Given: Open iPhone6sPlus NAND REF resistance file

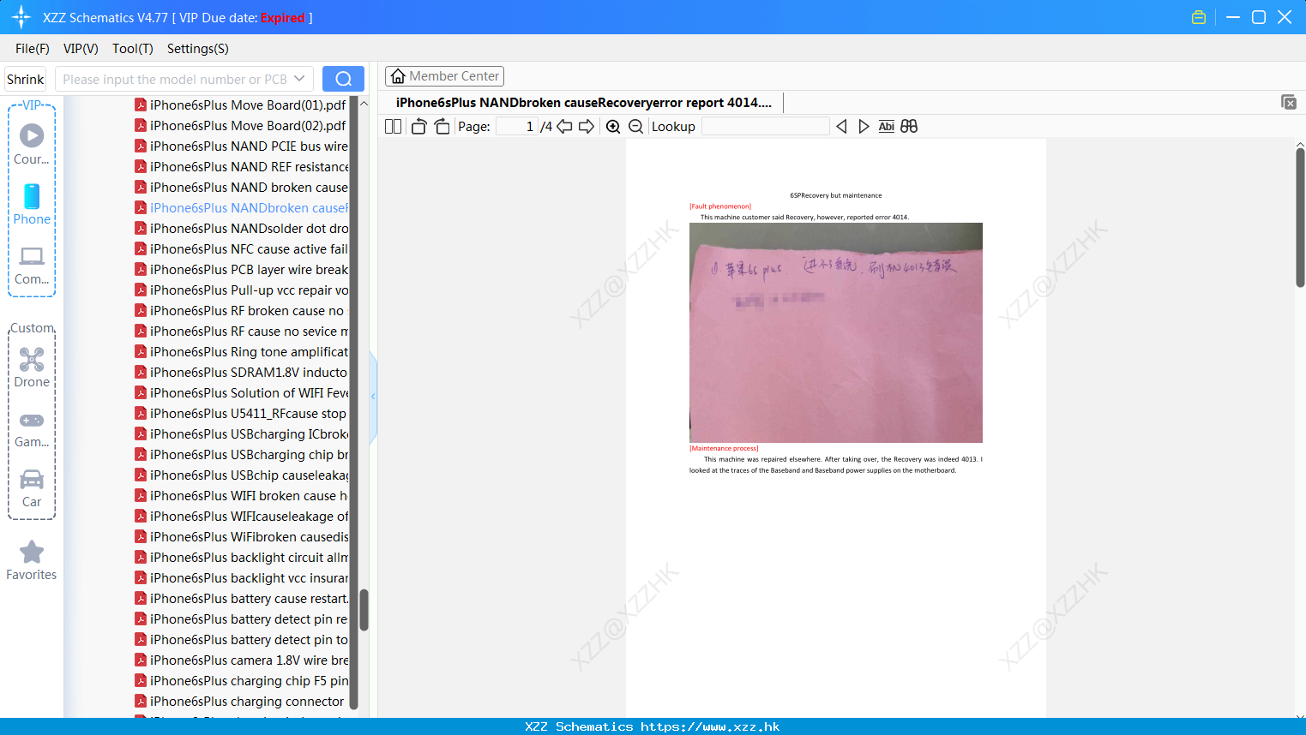Looking at the screenshot, I should coord(241,167).
